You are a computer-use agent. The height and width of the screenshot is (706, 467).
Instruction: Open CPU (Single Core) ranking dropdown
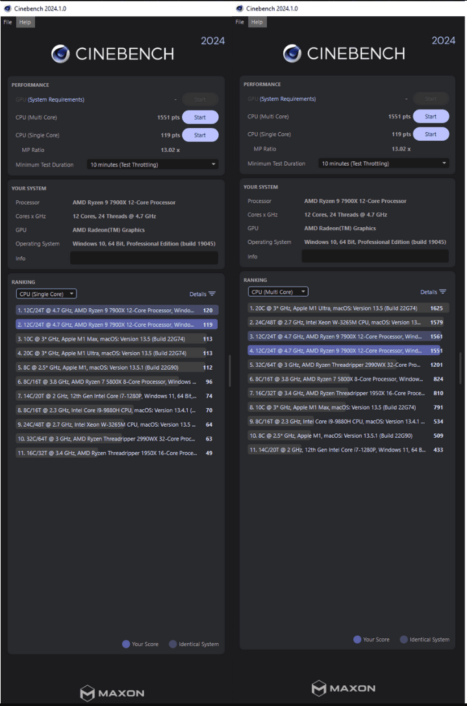coord(46,294)
